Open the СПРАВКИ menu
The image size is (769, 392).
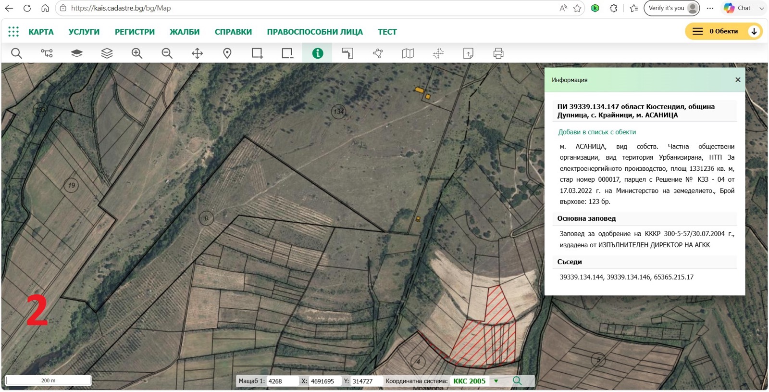pyautogui.click(x=233, y=32)
